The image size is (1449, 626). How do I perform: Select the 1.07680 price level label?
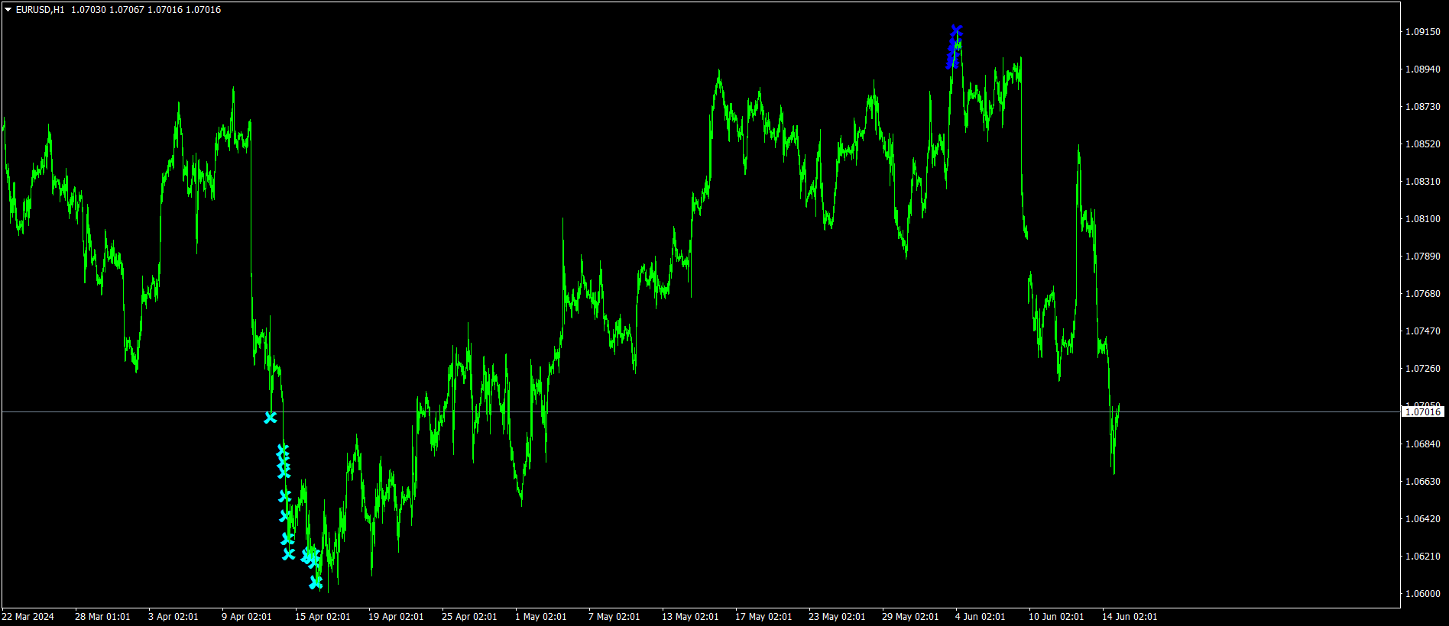click(1423, 294)
